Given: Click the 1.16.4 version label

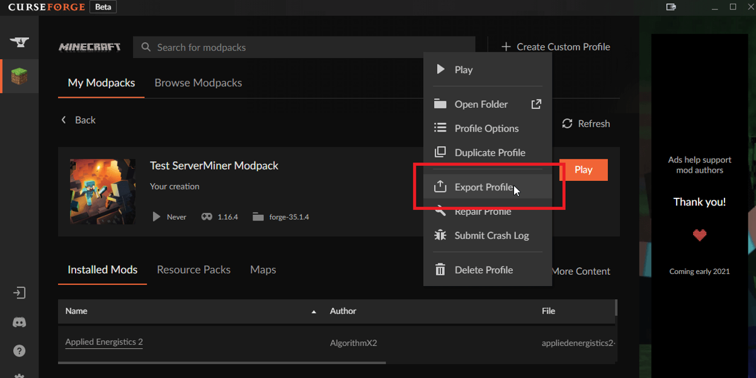Looking at the screenshot, I should (228, 217).
